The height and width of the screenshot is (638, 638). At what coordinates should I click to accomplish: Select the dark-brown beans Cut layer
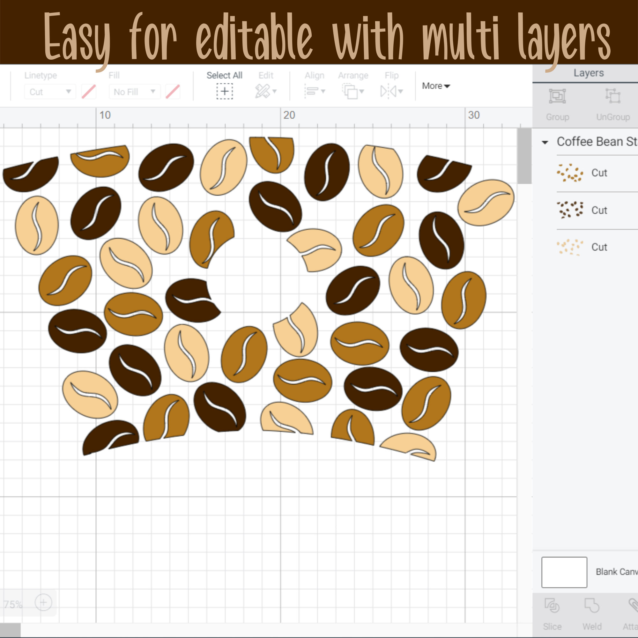[x=597, y=210]
